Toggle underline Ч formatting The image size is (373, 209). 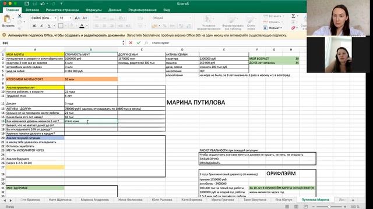point(49,26)
